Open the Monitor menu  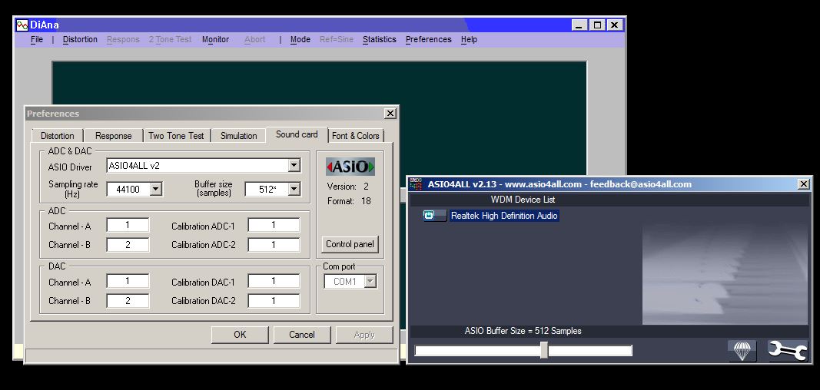(215, 40)
